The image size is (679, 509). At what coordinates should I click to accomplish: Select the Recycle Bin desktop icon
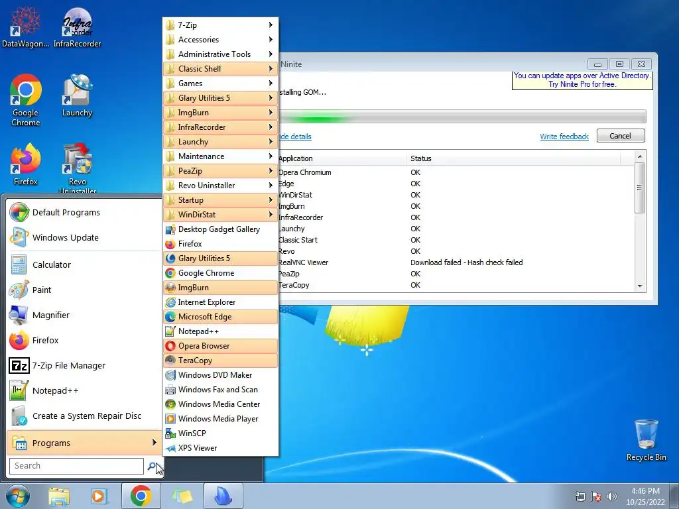point(646,440)
